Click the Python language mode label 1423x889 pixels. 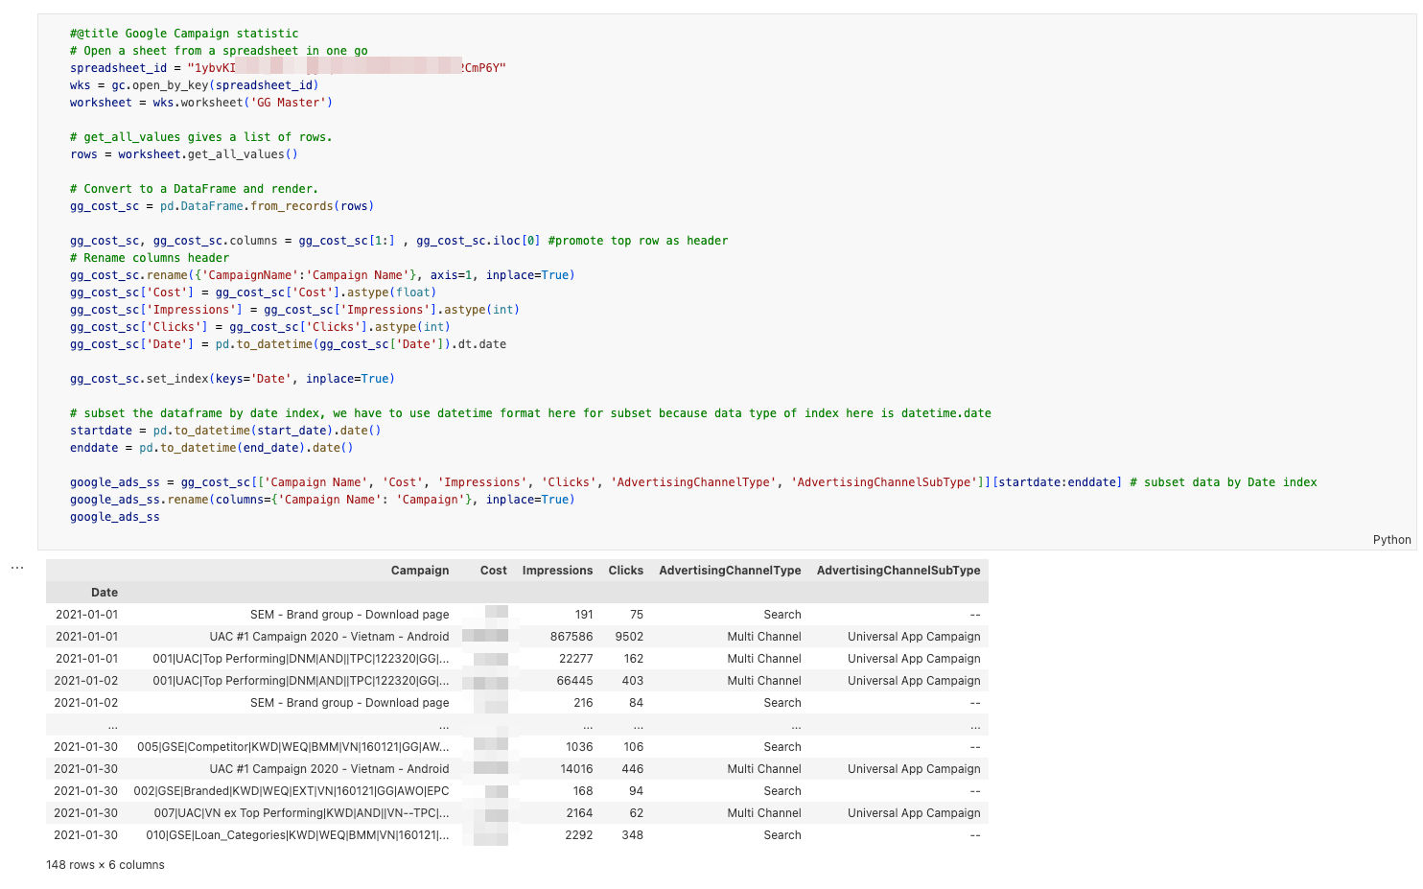pyautogui.click(x=1391, y=540)
